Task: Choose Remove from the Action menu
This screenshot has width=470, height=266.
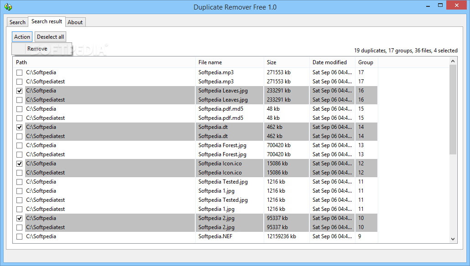Action: tap(42, 49)
